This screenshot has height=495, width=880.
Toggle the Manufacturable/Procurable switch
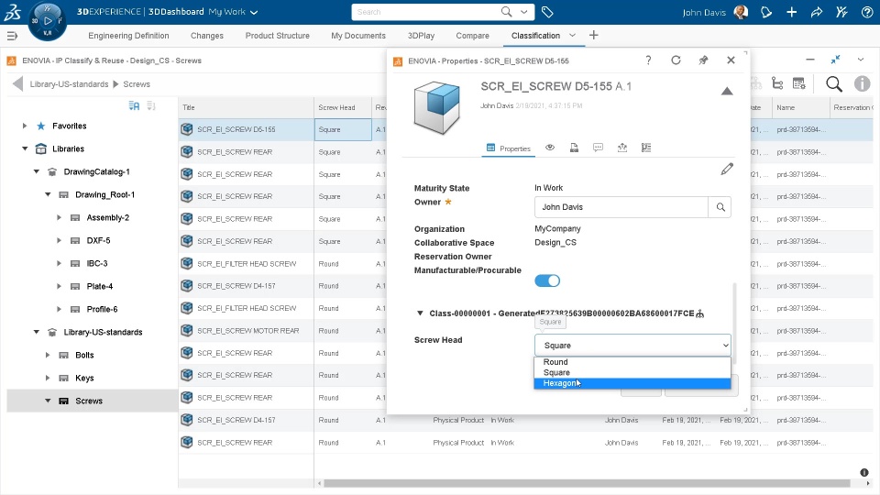pyautogui.click(x=547, y=280)
